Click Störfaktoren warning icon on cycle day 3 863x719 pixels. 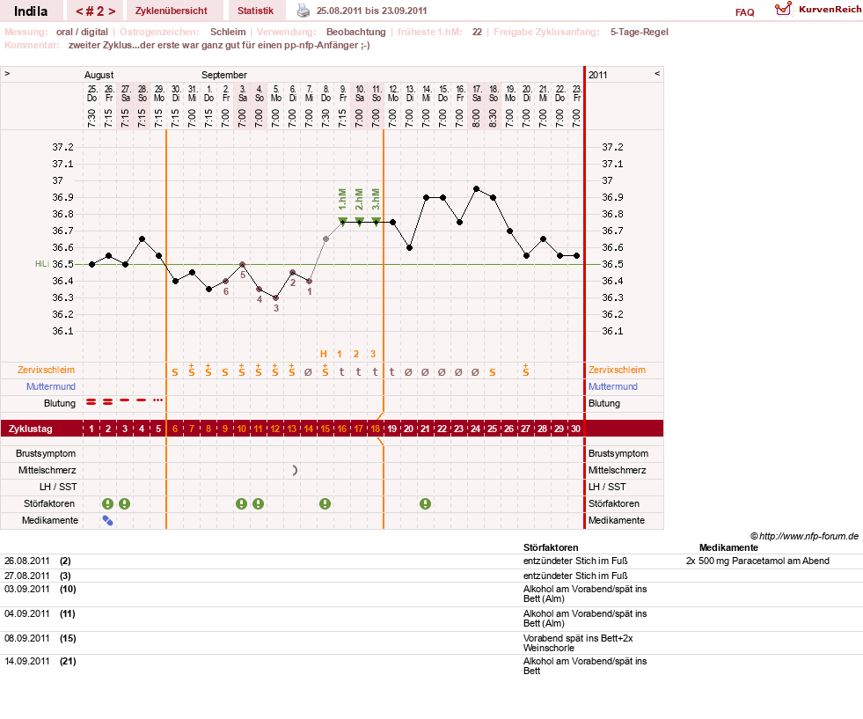point(125,503)
